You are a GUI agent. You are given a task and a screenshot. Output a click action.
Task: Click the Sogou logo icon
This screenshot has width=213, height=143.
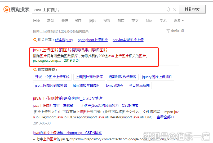click(7, 9)
